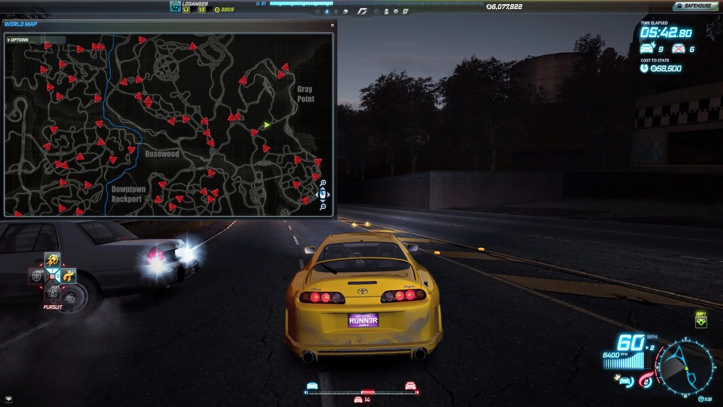Image resolution: width=723 pixels, height=407 pixels.
Task: Zoom out on the World Map
Action: (323, 207)
